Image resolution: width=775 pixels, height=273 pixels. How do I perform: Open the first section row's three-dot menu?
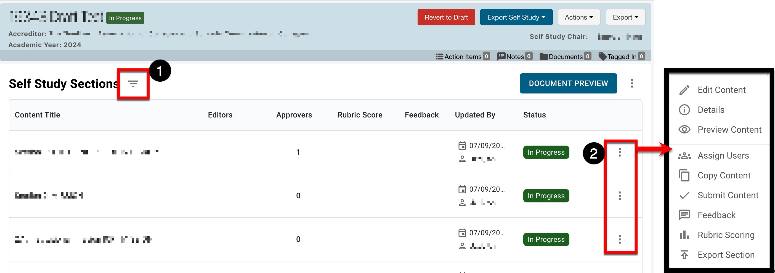[619, 152]
